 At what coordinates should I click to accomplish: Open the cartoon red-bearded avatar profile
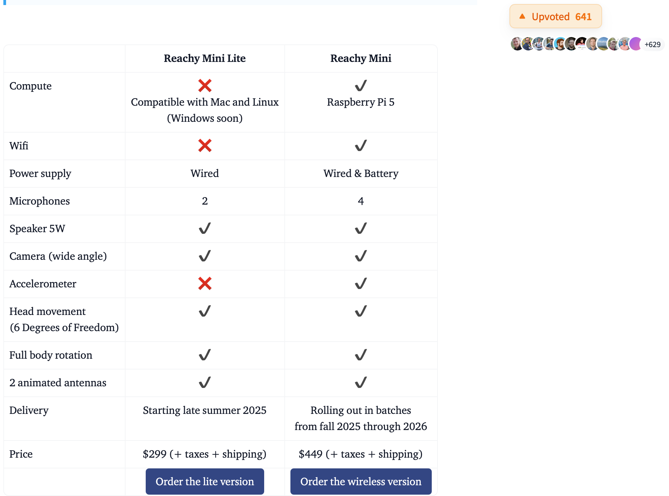(560, 44)
